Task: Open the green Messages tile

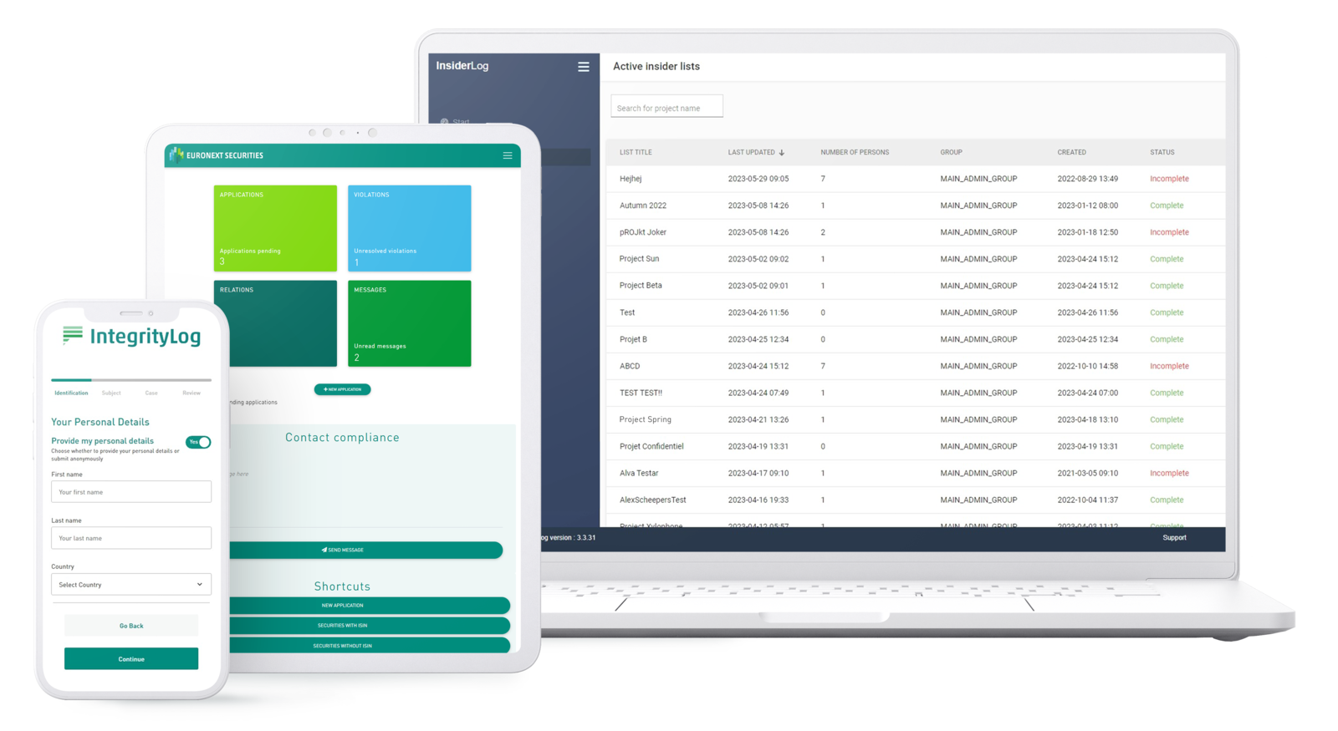Action: [x=410, y=323]
